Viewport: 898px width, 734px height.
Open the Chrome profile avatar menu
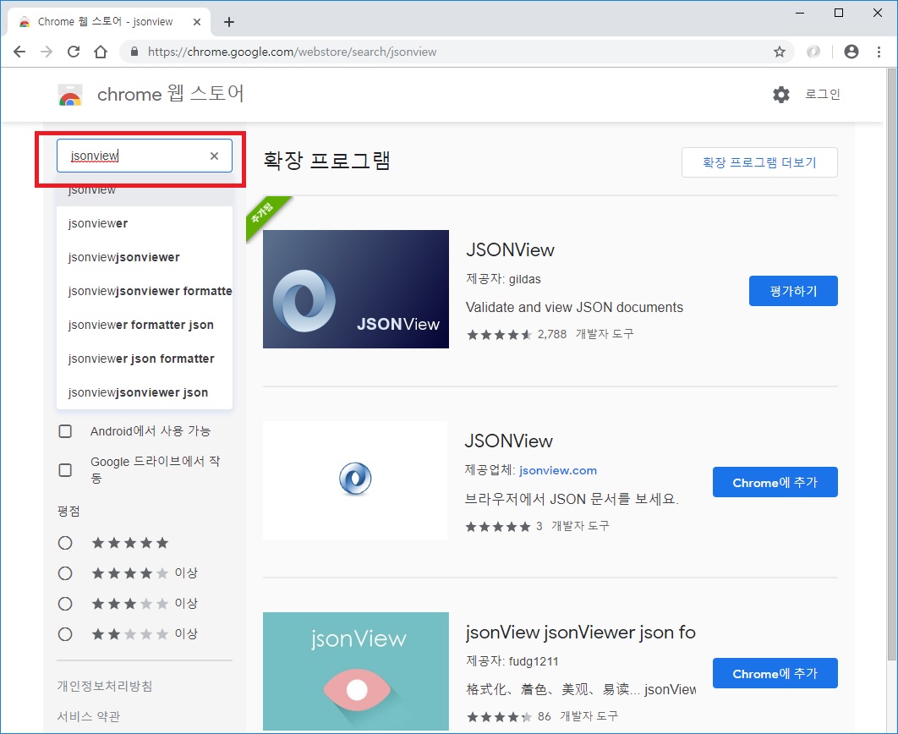point(851,52)
